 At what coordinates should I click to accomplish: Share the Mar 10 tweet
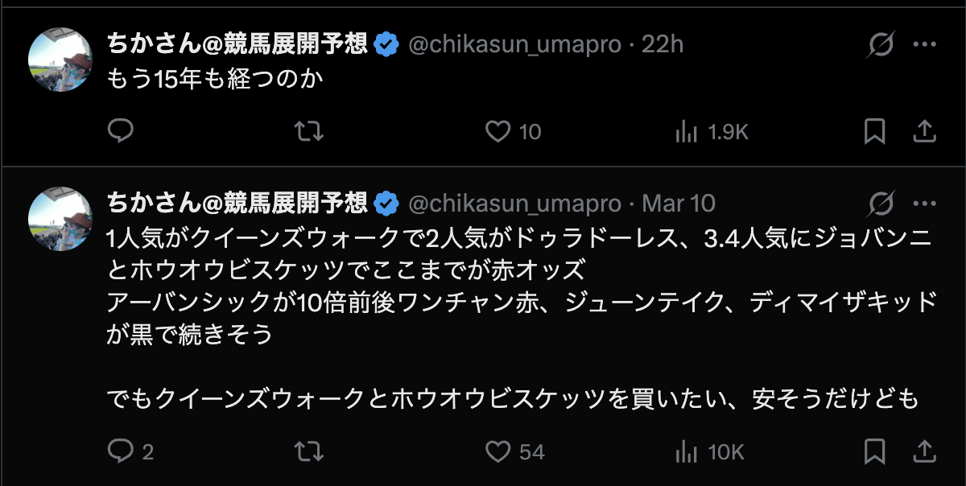point(925,451)
